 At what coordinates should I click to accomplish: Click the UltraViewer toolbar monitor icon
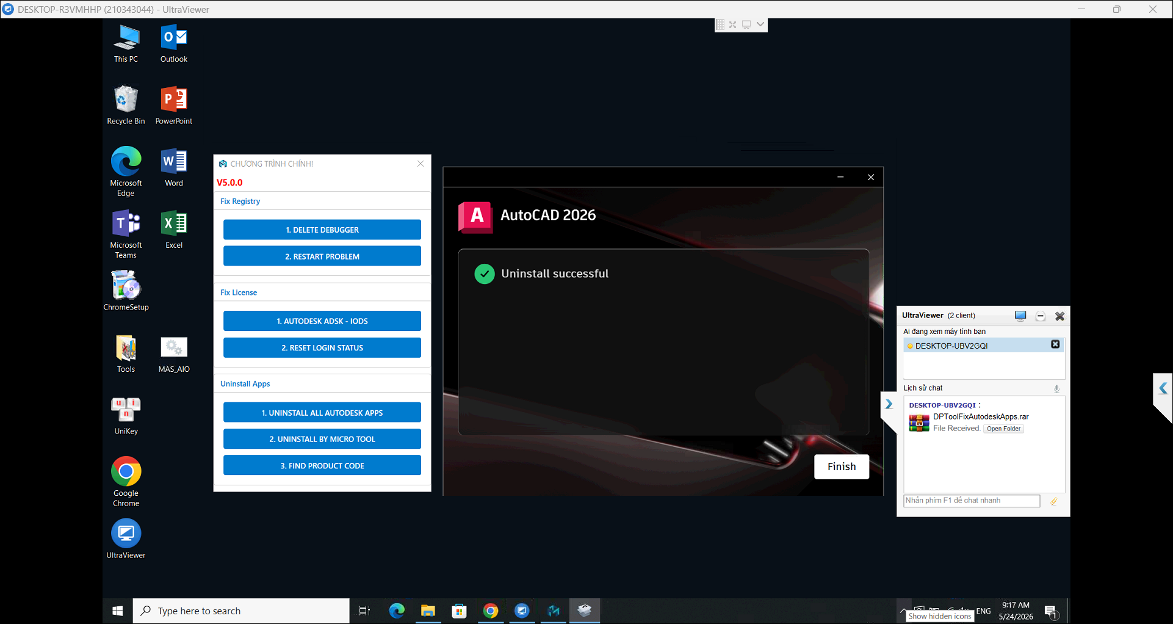pyautogui.click(x=746, y=24)
